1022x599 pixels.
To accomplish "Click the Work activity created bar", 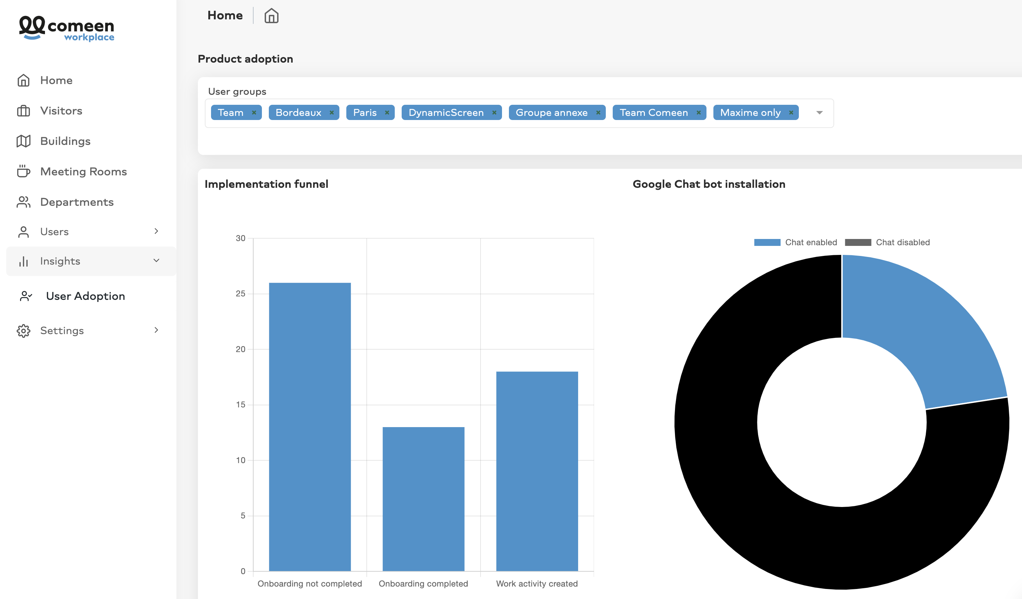I will tap(537, 471).
